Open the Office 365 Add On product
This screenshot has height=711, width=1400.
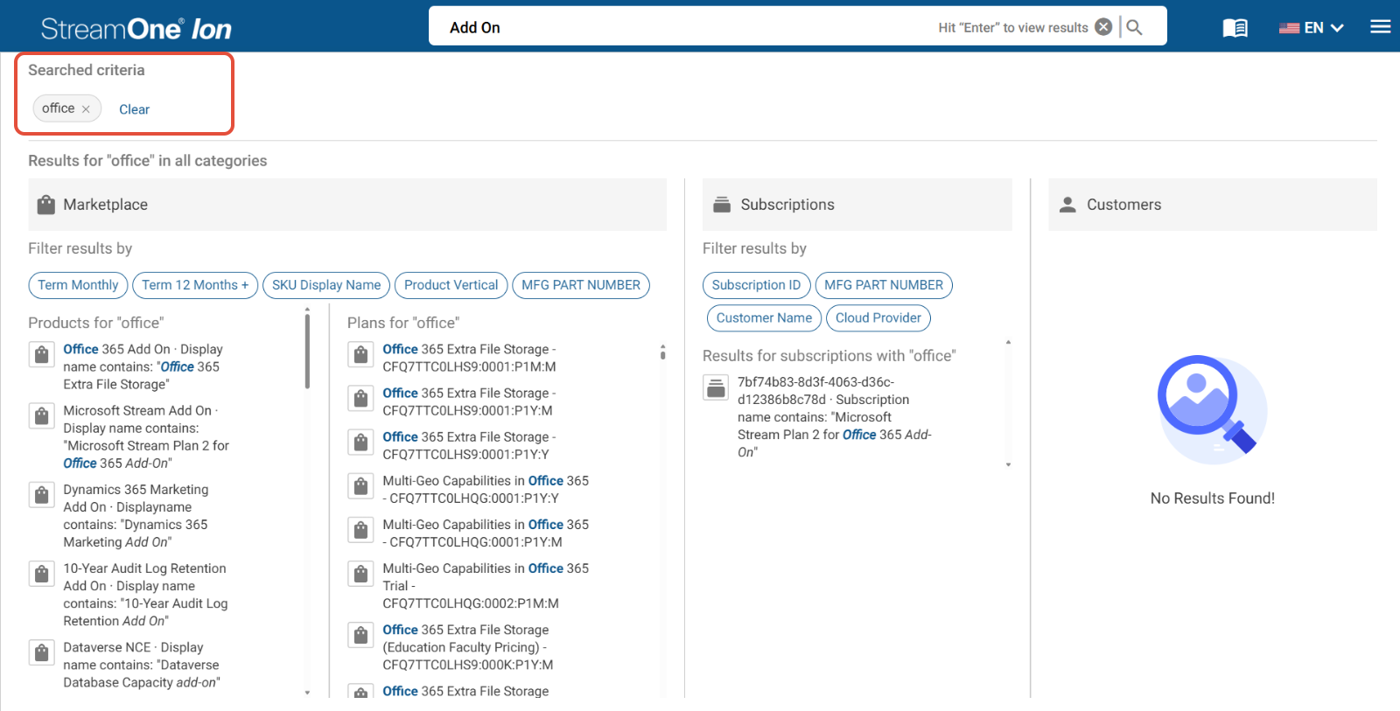(143, 366)
